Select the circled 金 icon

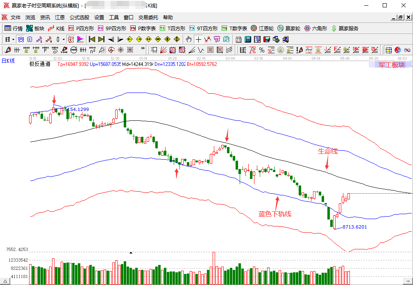click(x=281, y=50)
